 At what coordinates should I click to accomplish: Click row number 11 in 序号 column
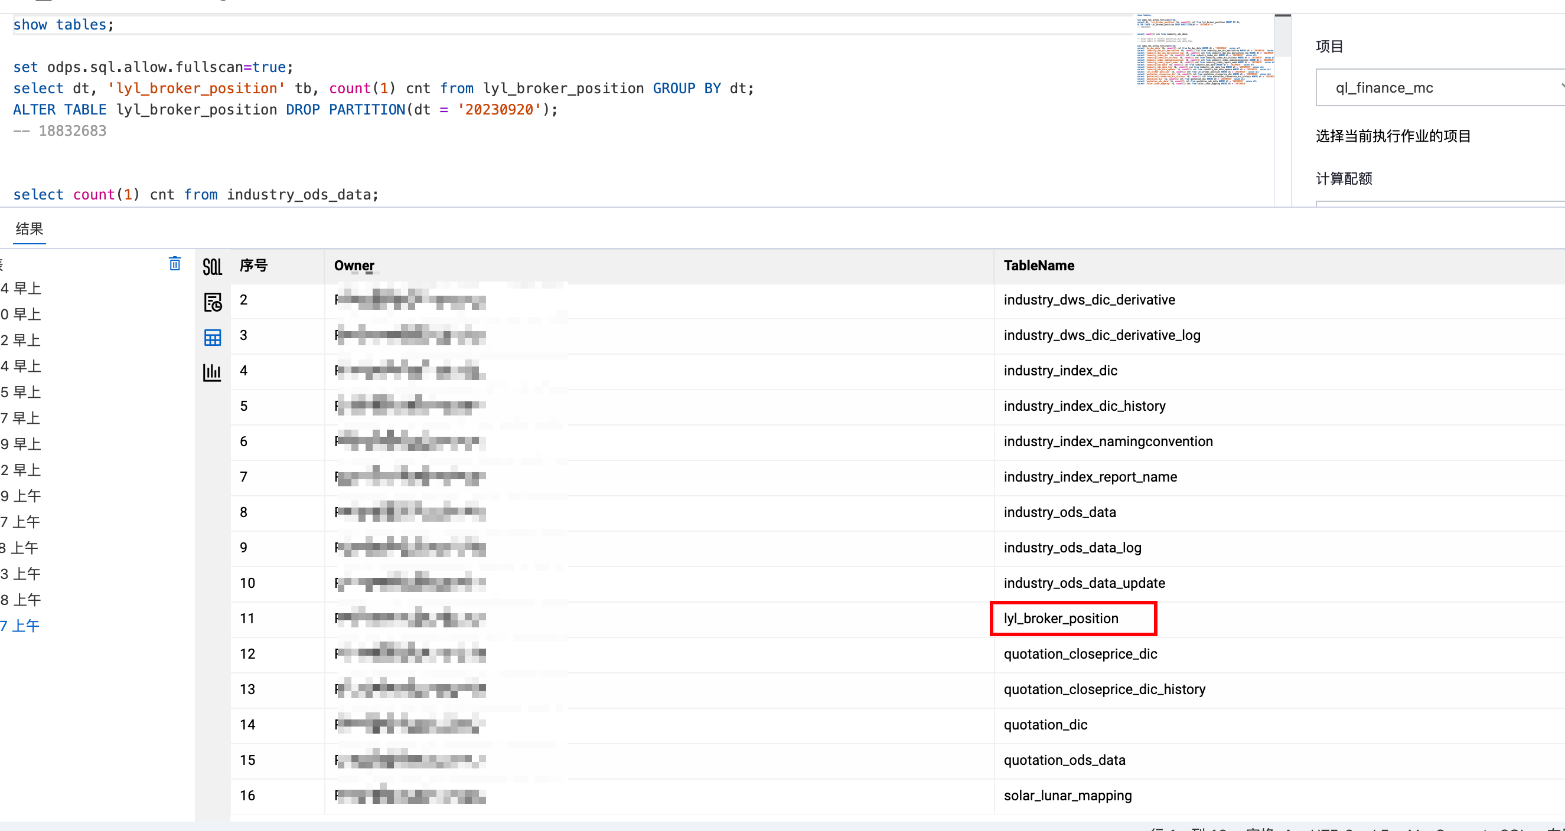pos(247,619)
